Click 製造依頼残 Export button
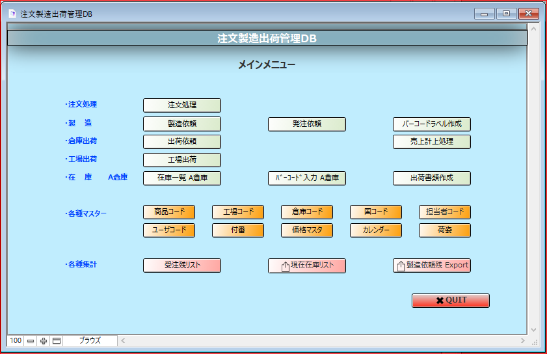This screenshot has height=354, width=547. [x=431, y=265]
